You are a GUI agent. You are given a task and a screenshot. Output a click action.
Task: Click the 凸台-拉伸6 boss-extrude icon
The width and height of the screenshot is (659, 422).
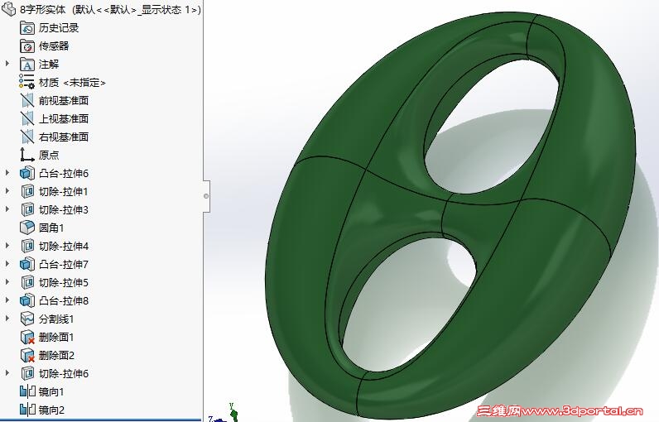coord(27,173)
